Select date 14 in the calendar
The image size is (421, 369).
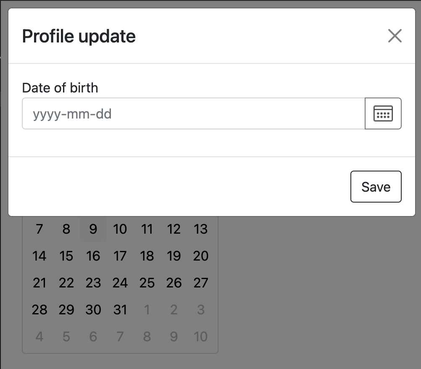(x=39, y=256)
